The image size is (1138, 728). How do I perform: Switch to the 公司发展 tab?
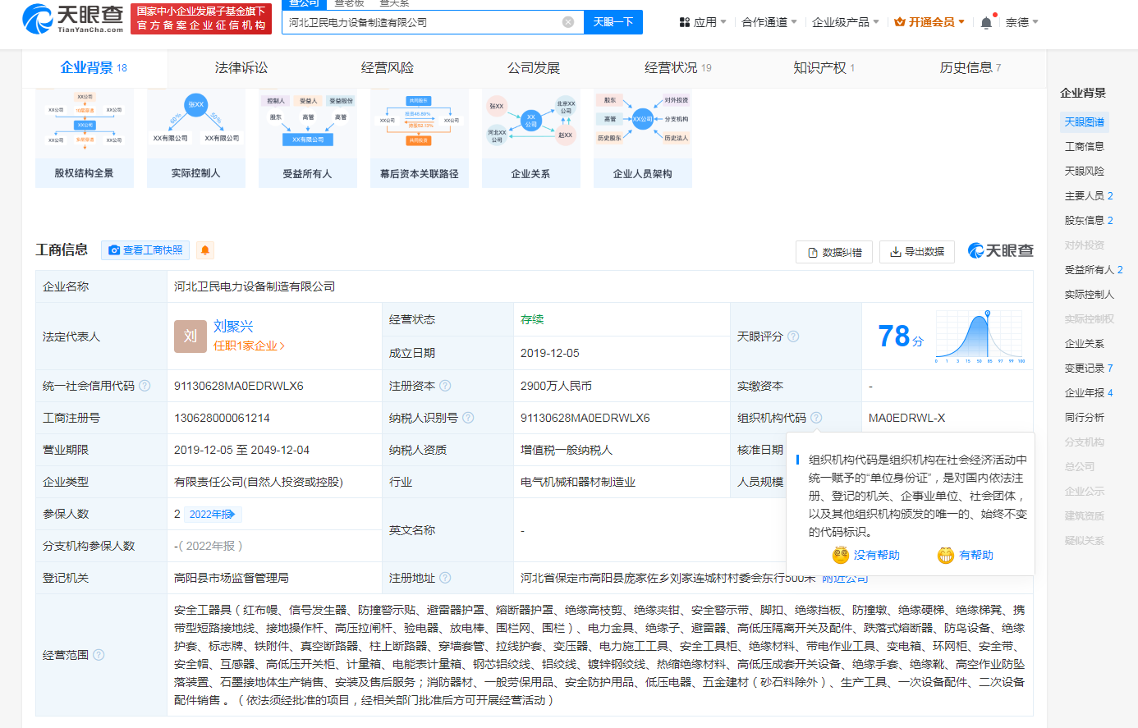click(x=533, y=68)
